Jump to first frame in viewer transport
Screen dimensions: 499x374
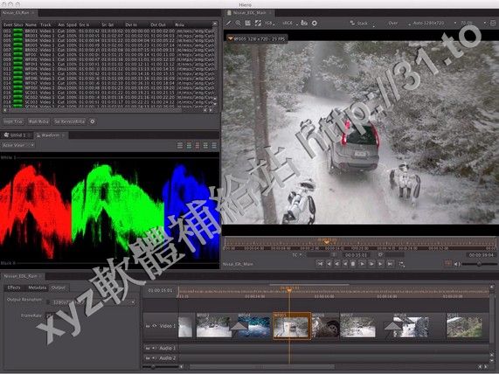(x=320, y=264)
